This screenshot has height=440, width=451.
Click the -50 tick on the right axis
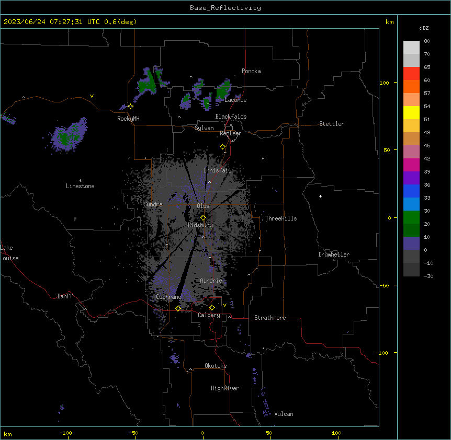click(x=384, y=285)
